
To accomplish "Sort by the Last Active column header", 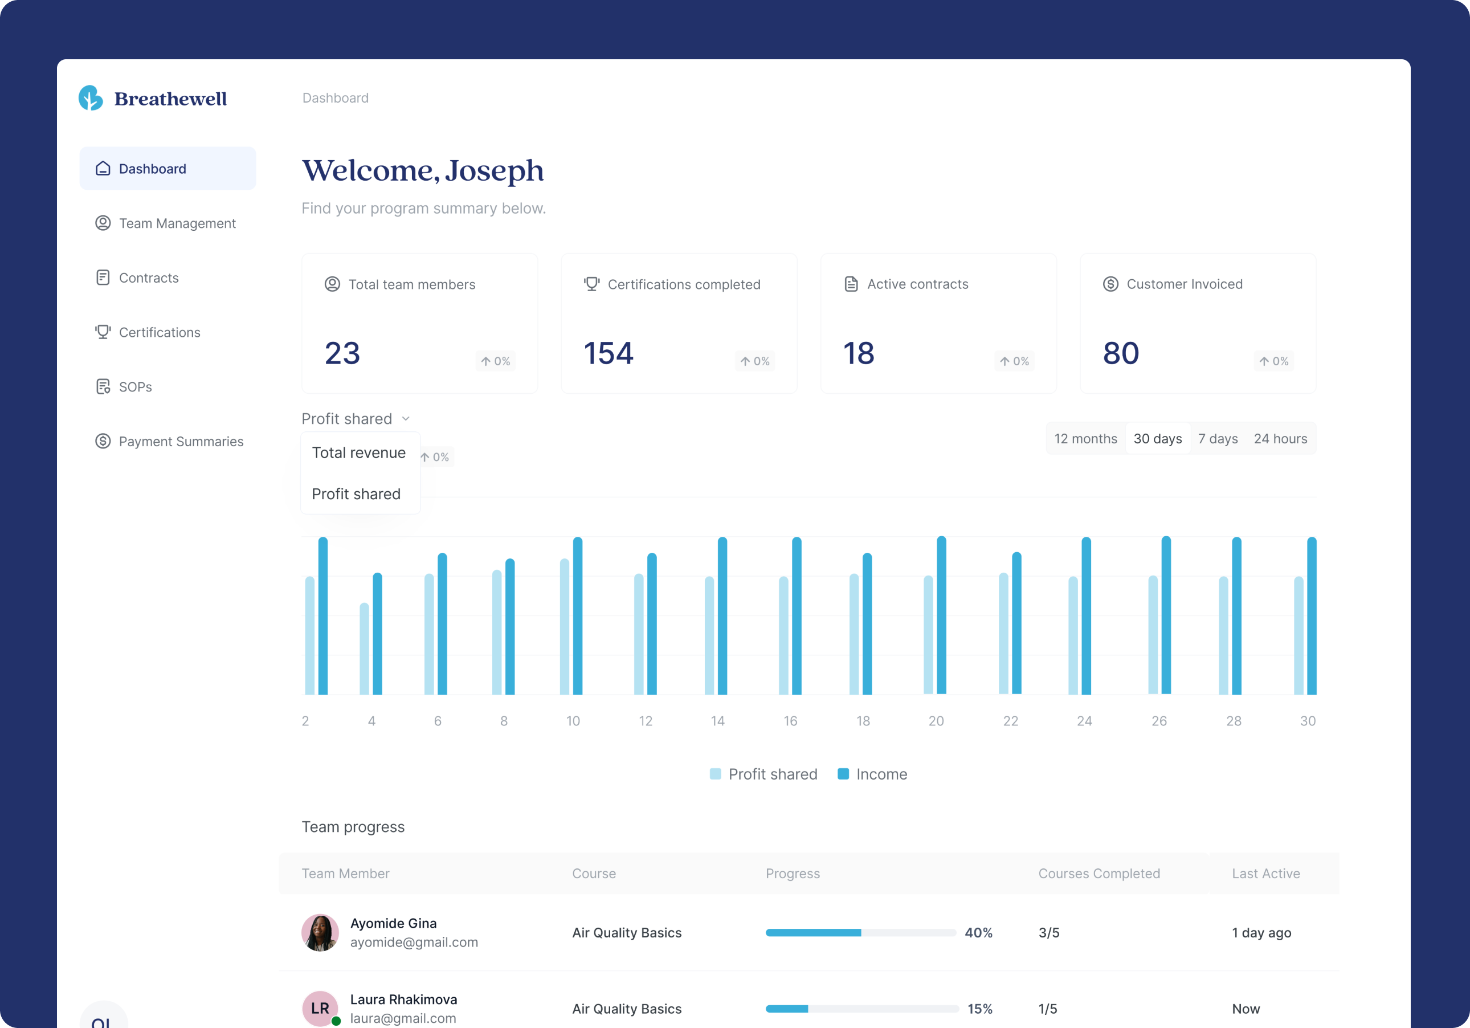I will pos(1266,873).
